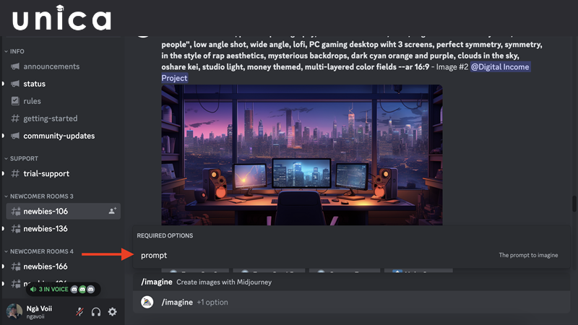The image size is (578, 325).
Task: Open the generated city desk image
Action: 302,155
